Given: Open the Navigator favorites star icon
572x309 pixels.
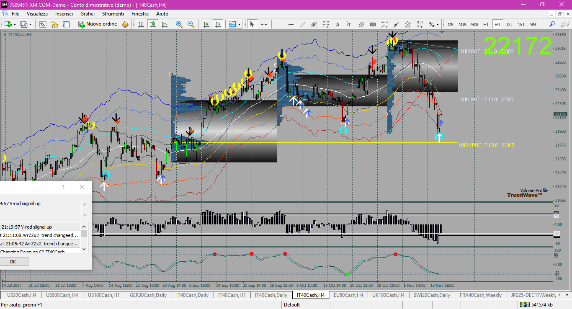Looking at the screenshot, I should [x=54, y=24].
